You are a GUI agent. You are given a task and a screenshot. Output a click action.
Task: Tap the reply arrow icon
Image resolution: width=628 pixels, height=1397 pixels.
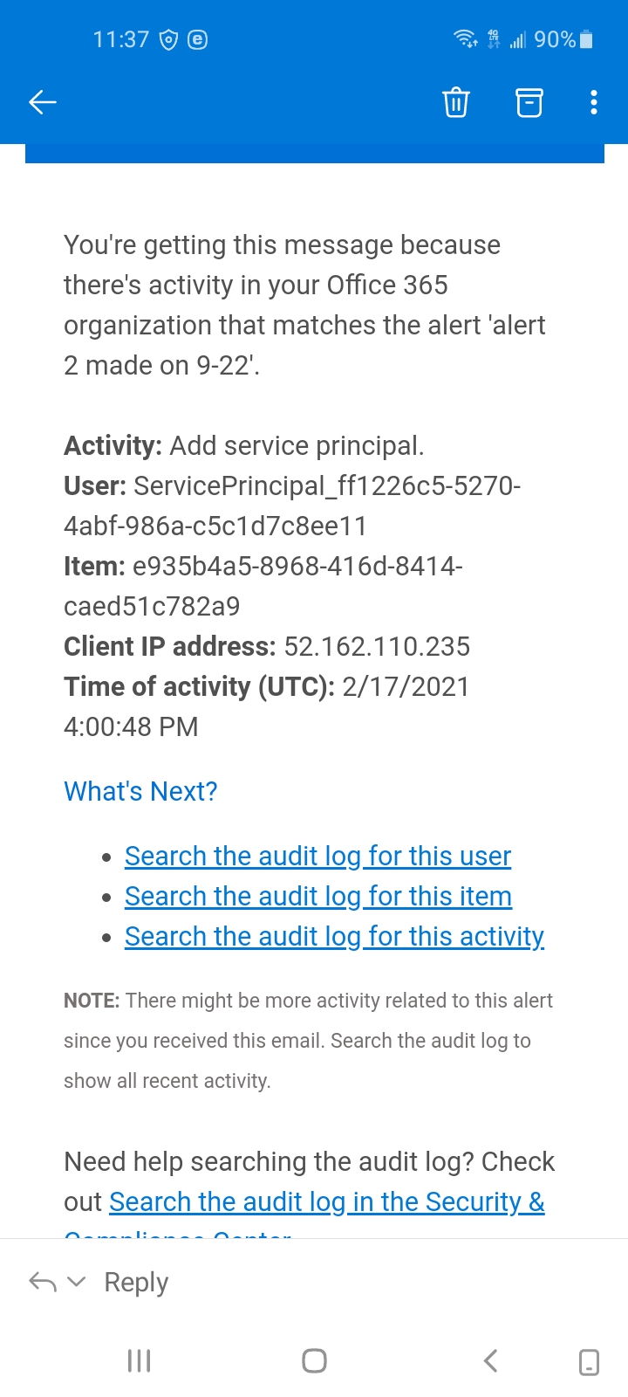pyautogui.click(x=43, y=1282)
